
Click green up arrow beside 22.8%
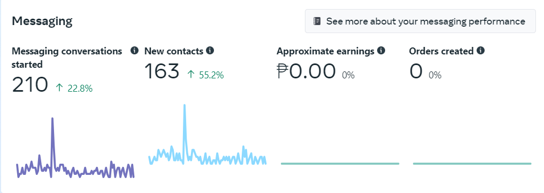pos(59,88)
